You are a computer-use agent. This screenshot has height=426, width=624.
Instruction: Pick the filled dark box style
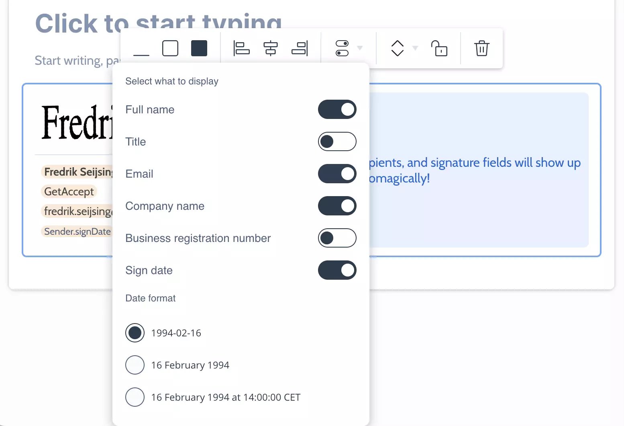tap(199, 49)
